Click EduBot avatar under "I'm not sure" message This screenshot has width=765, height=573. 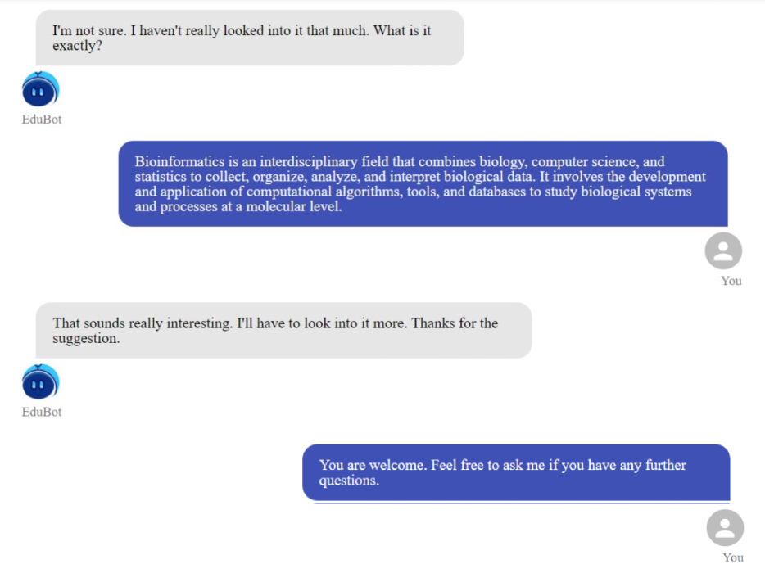click(40, 90)
